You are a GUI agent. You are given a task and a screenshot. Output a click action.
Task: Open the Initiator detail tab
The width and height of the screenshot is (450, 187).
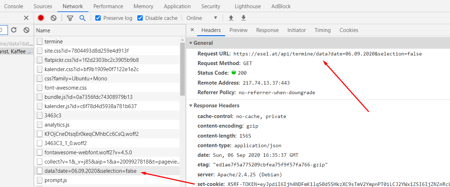[297, 30]
